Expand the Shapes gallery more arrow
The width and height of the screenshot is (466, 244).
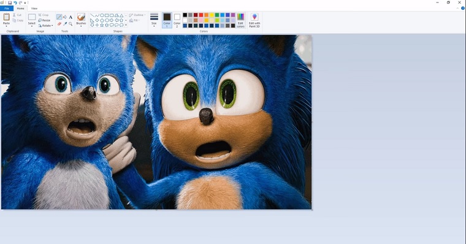pos(126,25)
